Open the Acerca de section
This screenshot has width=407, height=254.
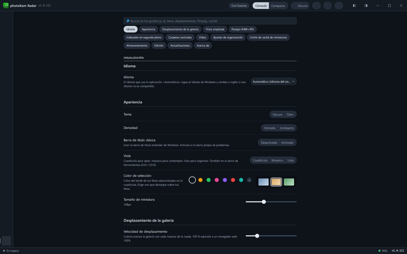(203, 45)
